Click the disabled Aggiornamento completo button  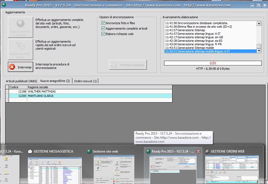click(20, 27)
